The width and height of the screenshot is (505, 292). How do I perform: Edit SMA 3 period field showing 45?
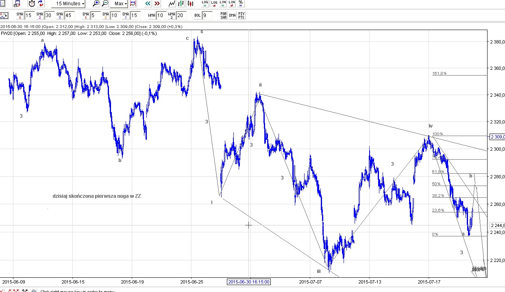(69, 15)
